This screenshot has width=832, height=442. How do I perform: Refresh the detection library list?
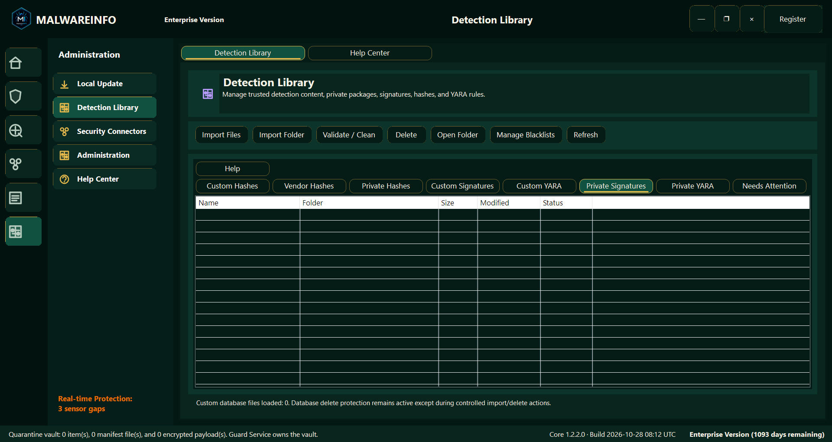pos(586,135)
